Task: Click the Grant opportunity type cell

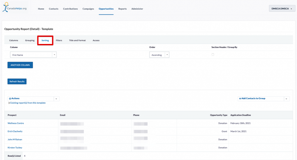Action: (224, 131)
